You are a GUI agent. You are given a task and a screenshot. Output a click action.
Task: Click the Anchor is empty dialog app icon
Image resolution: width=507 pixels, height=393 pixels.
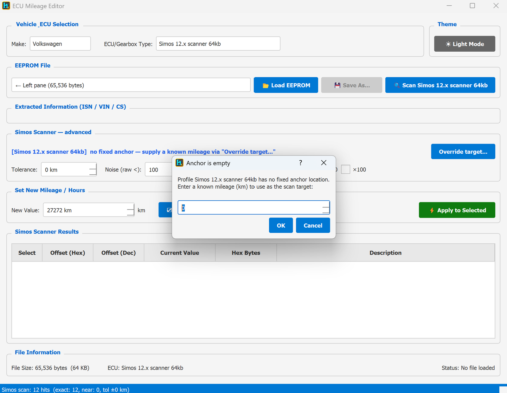pos(179,163)
